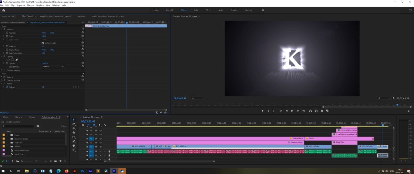The height and width of the screenshot is (174, 414).
Task: Toggle V1 track output eye
Action: [101, 147]
